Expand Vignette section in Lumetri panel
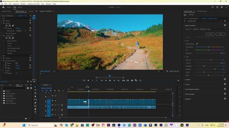 184,99
